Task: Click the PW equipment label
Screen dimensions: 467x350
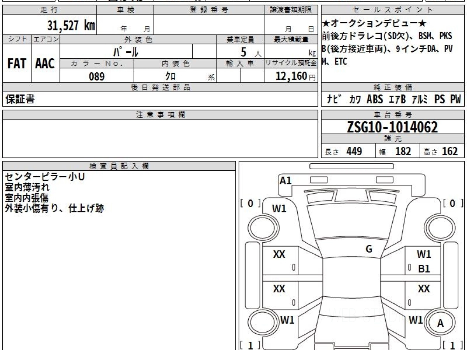Action: click(x=455, y=100)
